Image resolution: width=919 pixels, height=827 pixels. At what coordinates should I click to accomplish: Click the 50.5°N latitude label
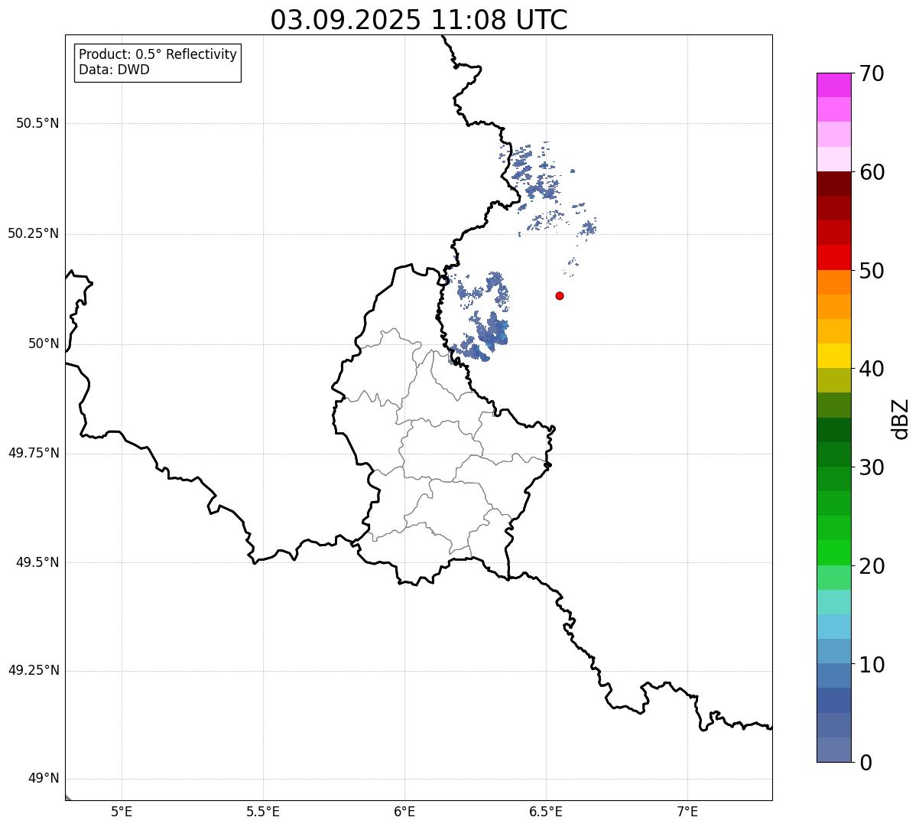point(37,123)
